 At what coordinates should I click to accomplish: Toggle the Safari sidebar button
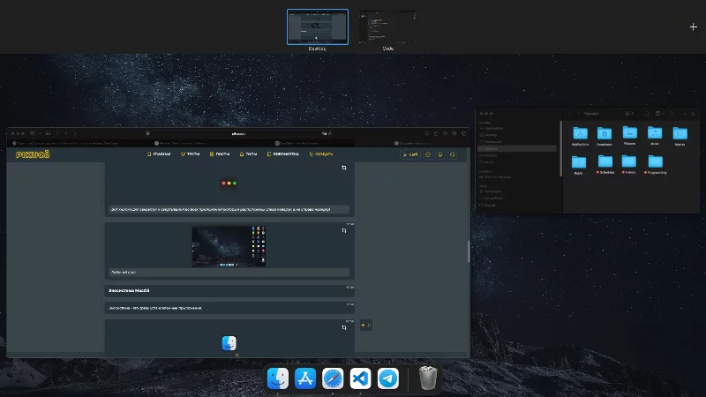(x=33, y=133)
